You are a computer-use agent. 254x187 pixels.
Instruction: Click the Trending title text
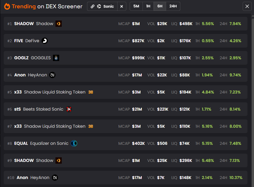pos(24,6)
